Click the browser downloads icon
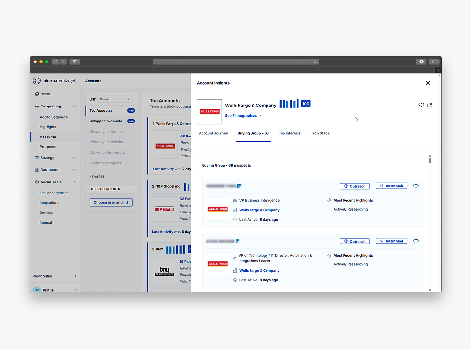This screenshot has width=471, height=349. 421,61
